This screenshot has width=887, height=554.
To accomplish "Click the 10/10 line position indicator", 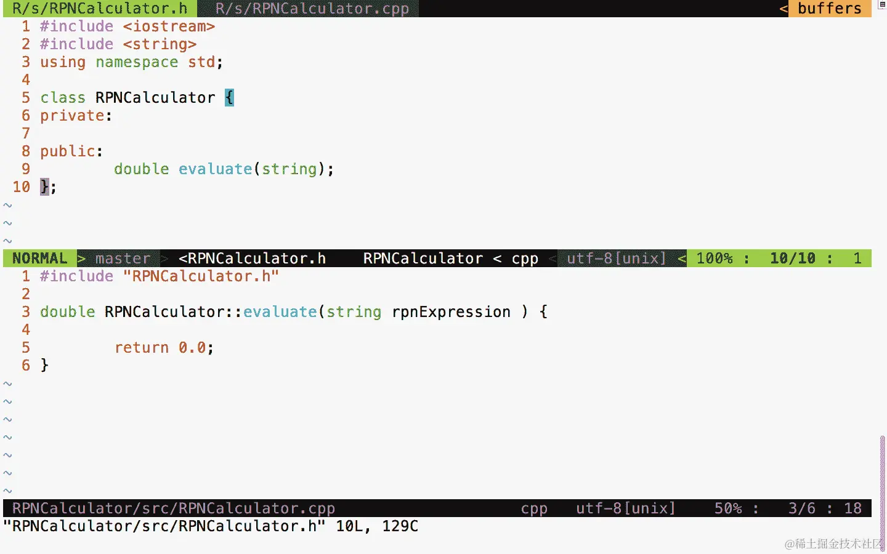I will coord(793,259).
